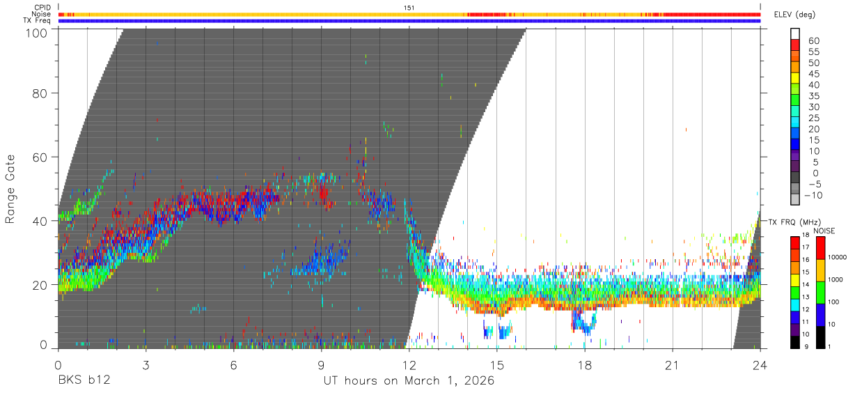
Task: Click the 100 tick label on Range Gate axis
Action: pos(36,33)
